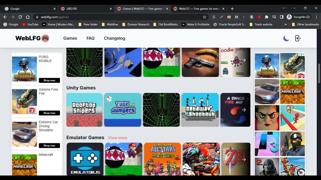The image size is (321, 180).
Task: Open the Getaway Shootout game
Action: (200, 110)
